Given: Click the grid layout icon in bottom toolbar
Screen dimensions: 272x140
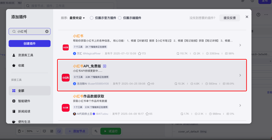Looking at the screenshot, I should (52, 131).
